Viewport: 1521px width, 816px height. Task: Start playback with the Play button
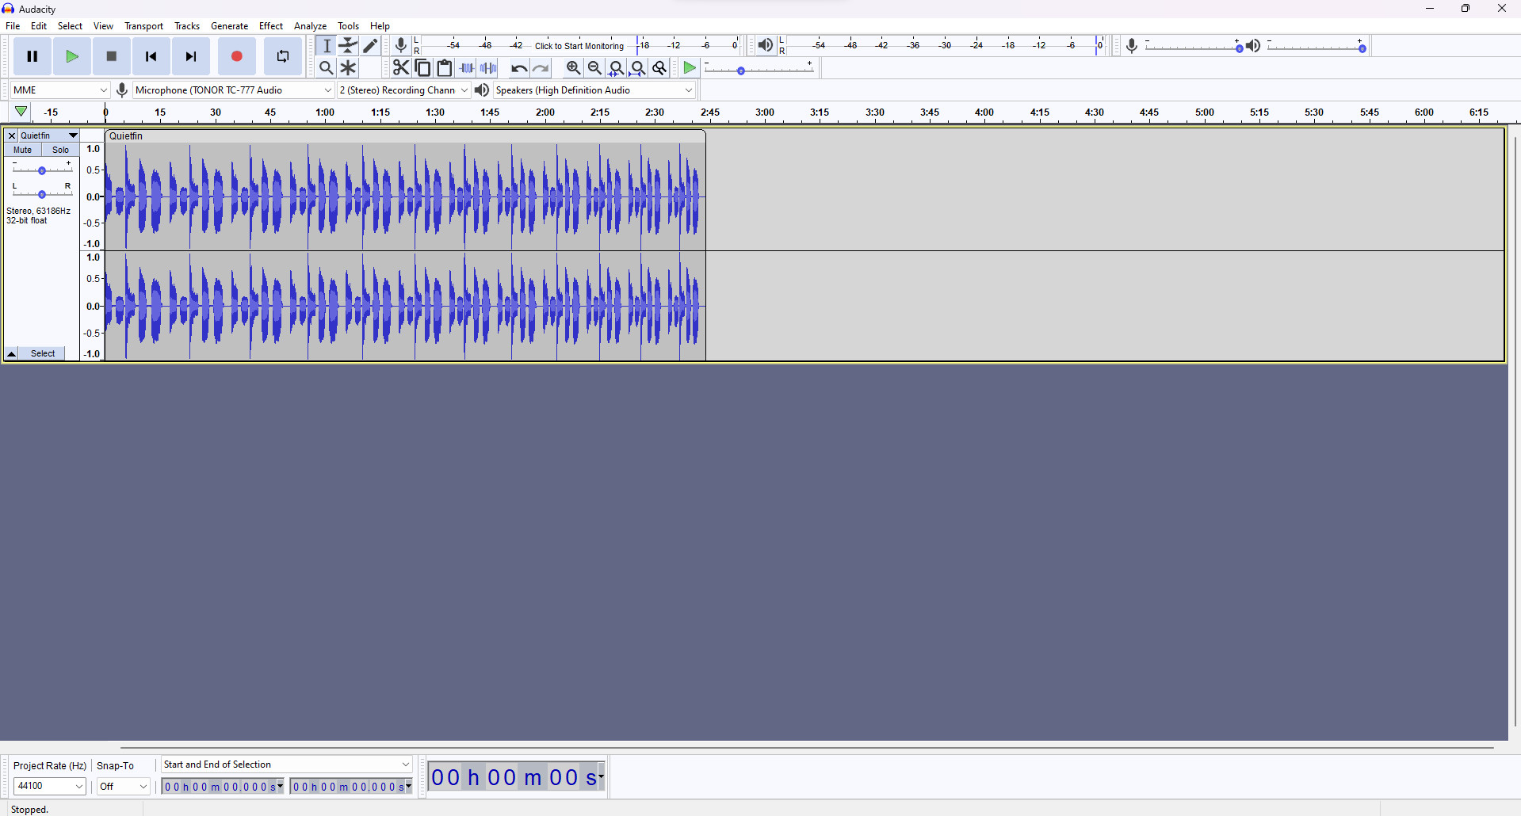coord(72,56)
